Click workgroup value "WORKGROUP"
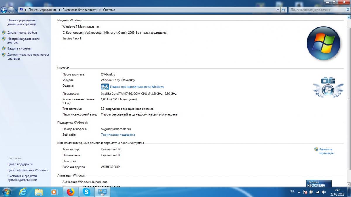Viewport: 351px width, 197px height. tap(110, 167)
